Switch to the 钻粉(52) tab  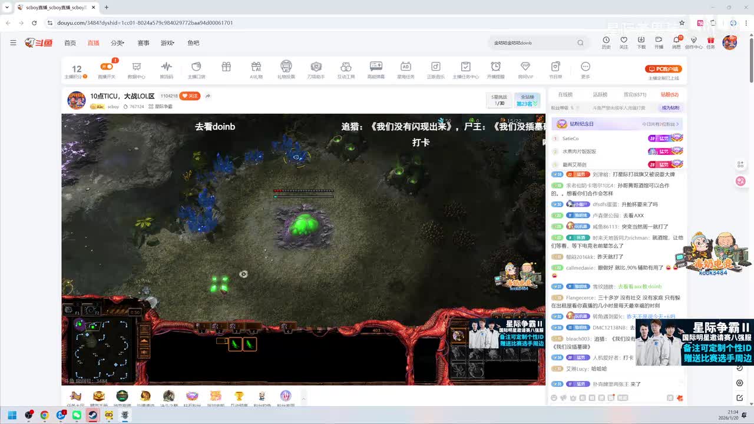pyautogui.click(x=669, y=94)
